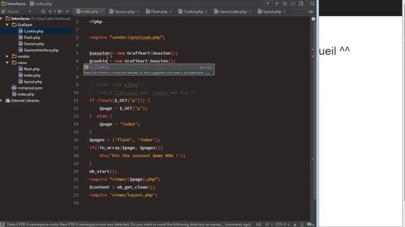Image resolution: width=405 pixels, height=227 pixels.
Task: Open project panel settings gear
Action: (59, 11)
